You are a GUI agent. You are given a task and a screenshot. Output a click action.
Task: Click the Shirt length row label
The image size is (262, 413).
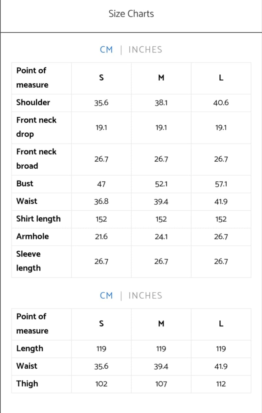click(x=38, y=219)
